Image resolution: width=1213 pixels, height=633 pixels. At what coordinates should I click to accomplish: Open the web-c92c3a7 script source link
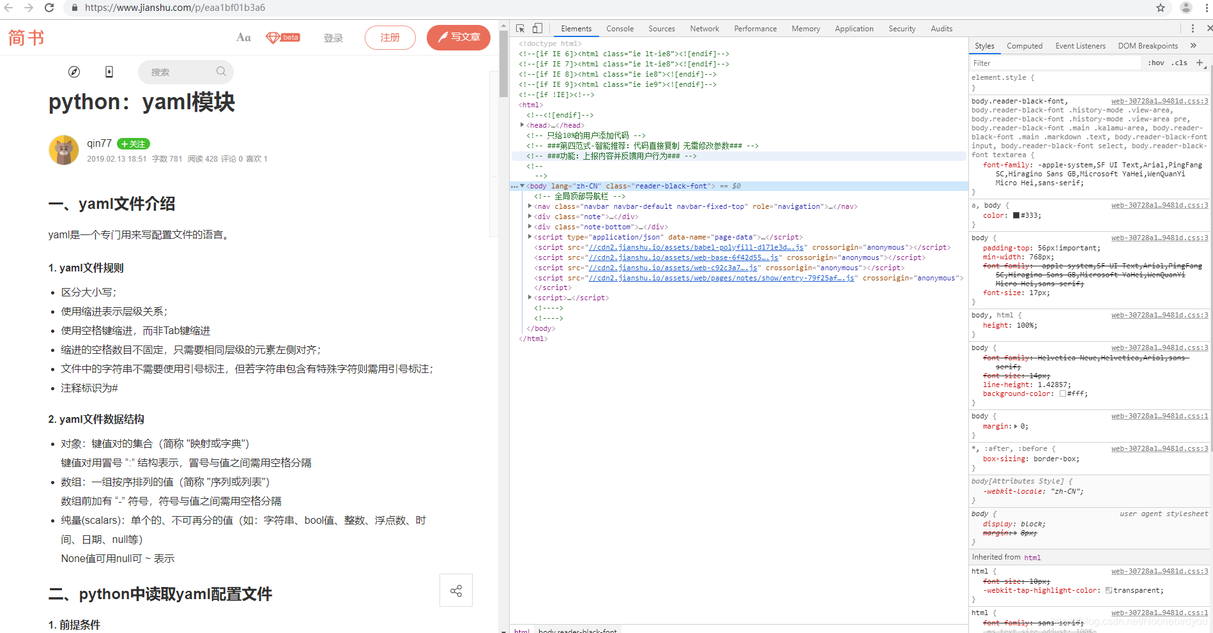(x=673, y=268)
